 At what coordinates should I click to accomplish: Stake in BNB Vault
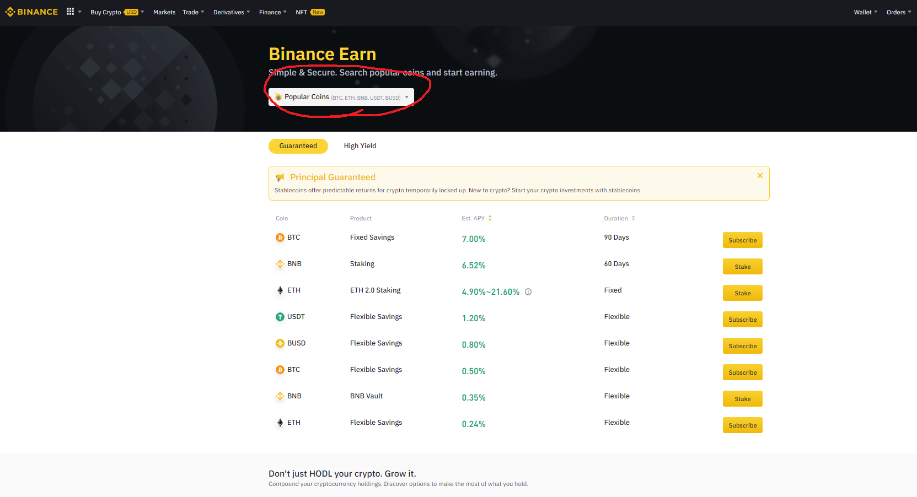743,399
